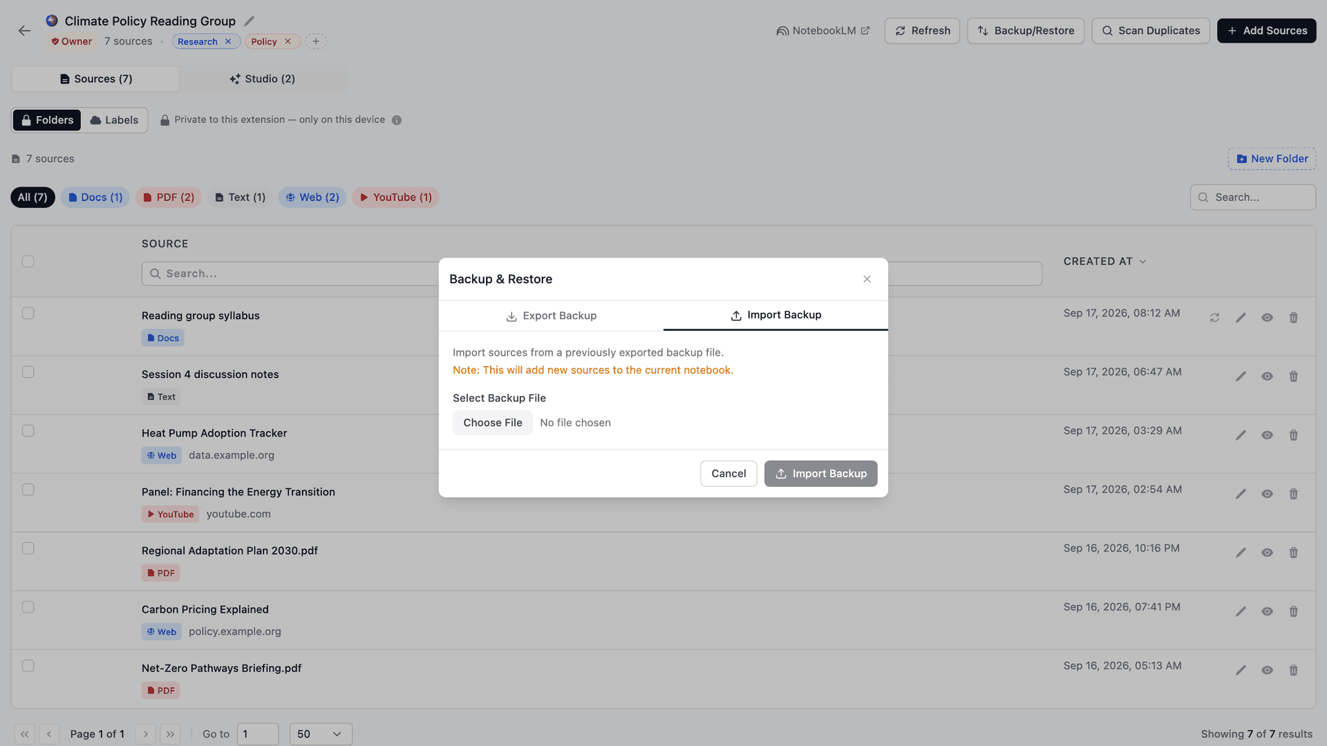
Task: Click the Go to page number field
Action: click(258, 734)
